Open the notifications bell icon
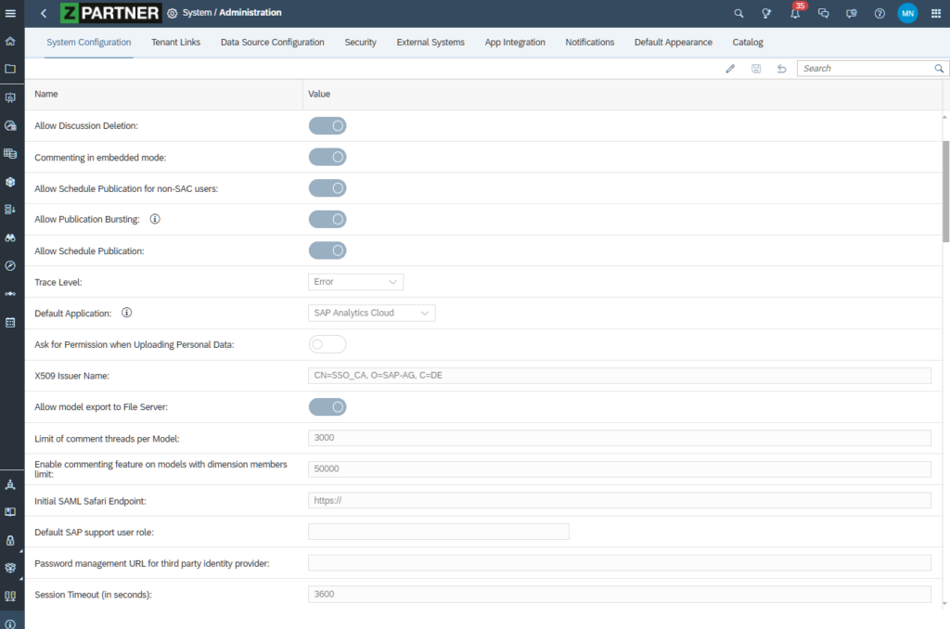This screenshot has width=950, height=629. [795, 14]
